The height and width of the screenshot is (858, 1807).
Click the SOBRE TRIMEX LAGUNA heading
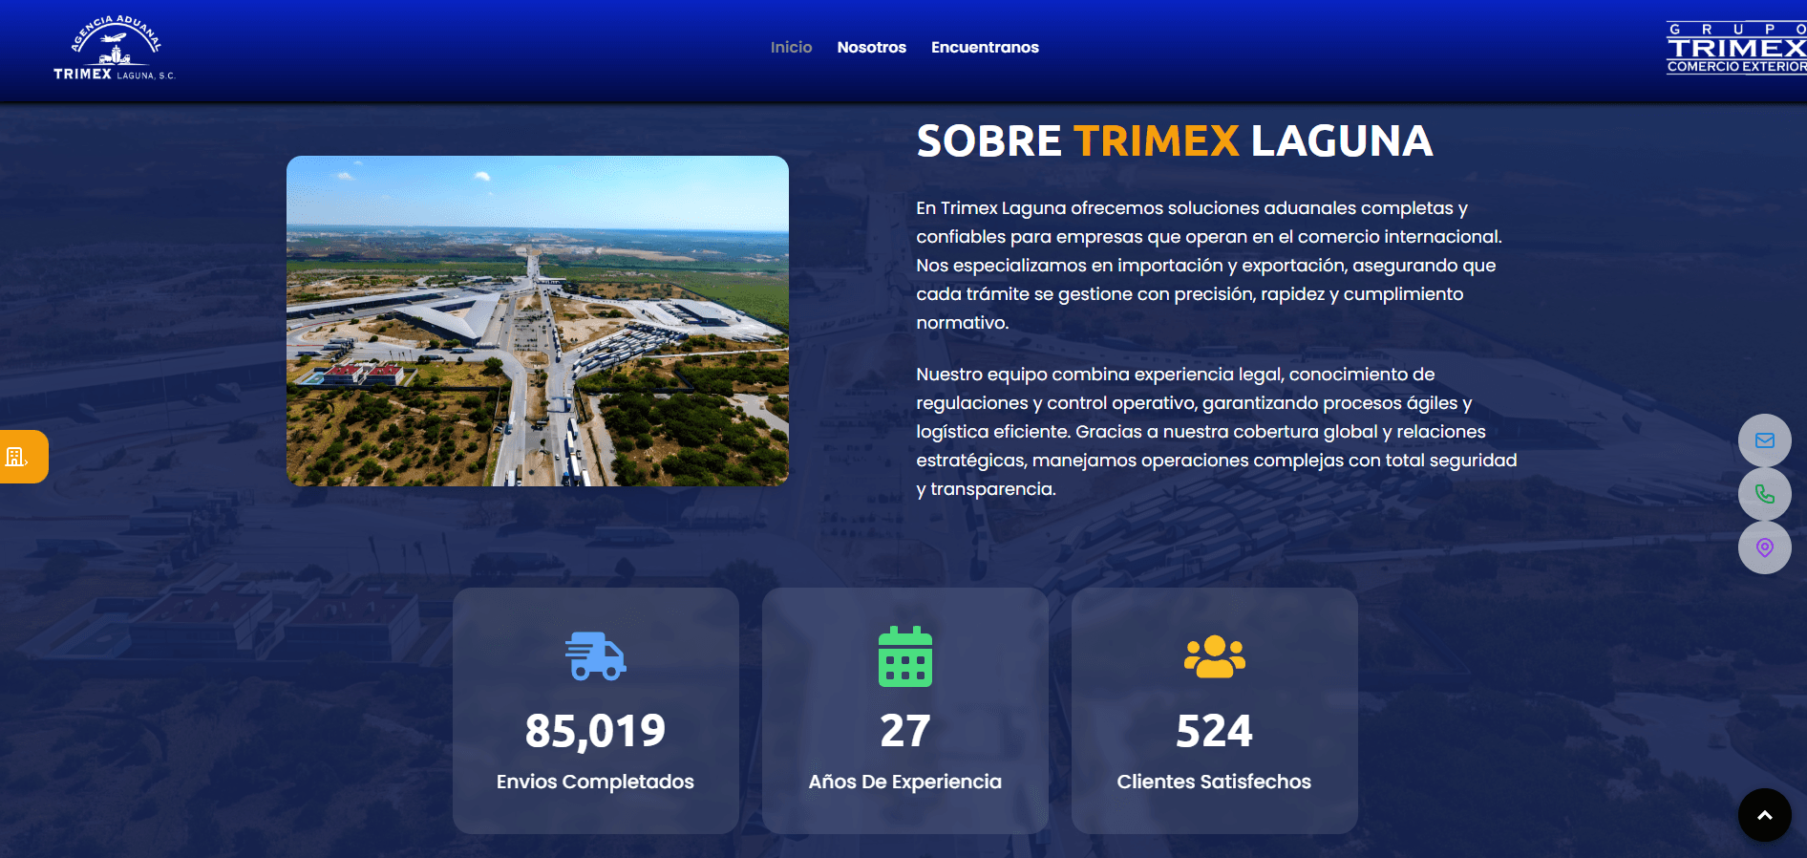click(1174, 141)
